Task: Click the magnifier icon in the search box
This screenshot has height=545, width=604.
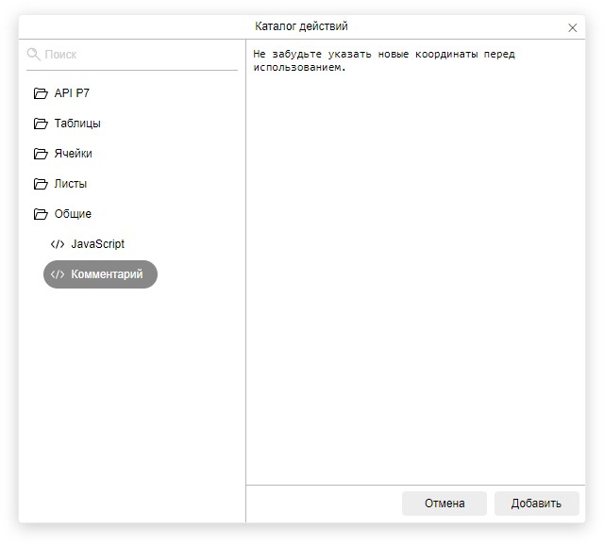Action: click(34, 55)
